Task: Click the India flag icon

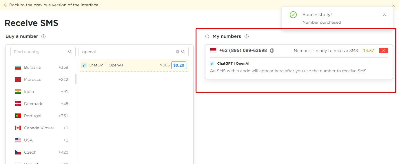Action: click(x=18, y=92)
